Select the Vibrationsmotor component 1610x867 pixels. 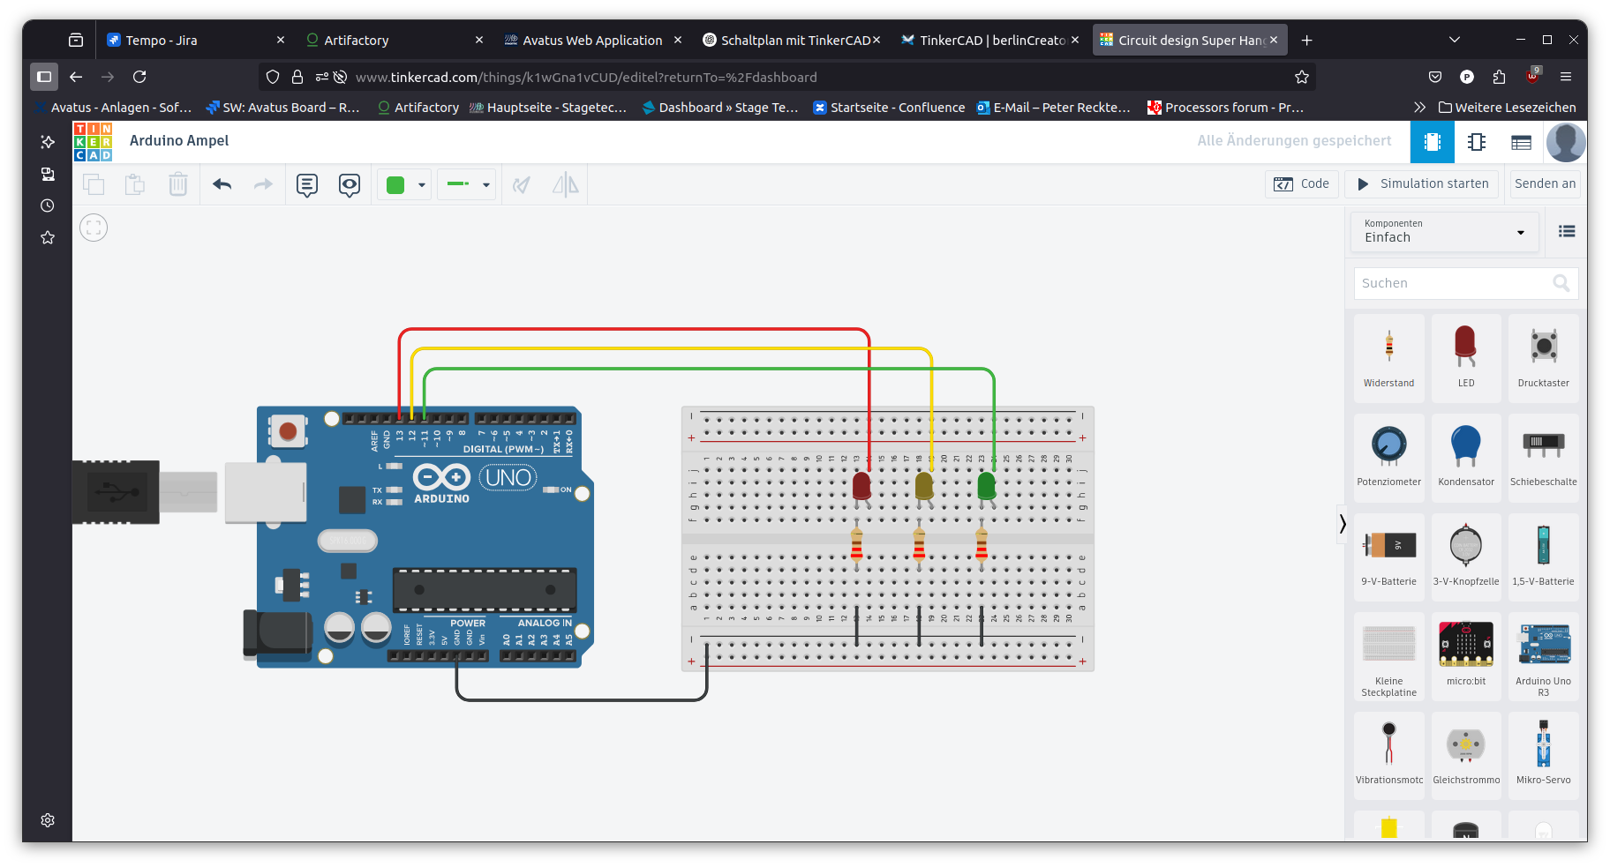(x=1388, y=755)
